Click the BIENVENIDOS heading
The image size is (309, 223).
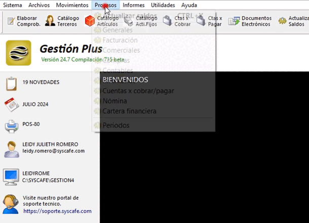(x=125, y=80)
